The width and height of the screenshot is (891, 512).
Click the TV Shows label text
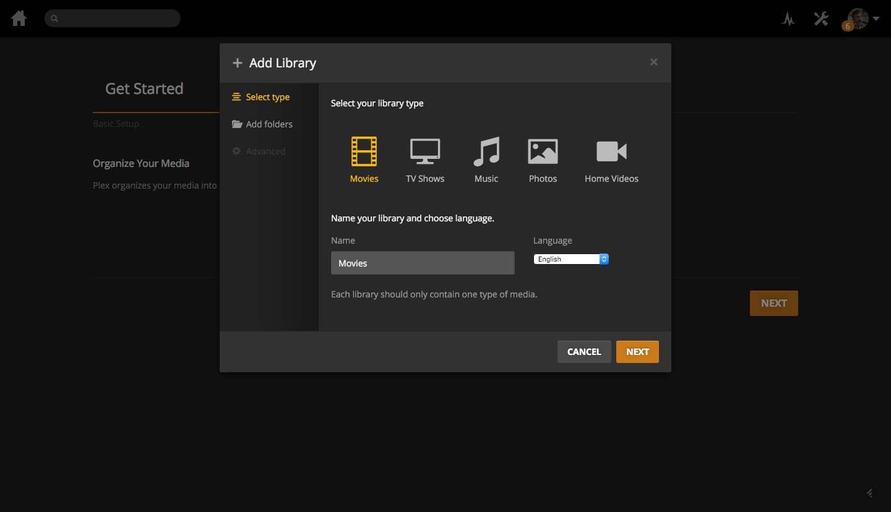click(x=425, y=179)
